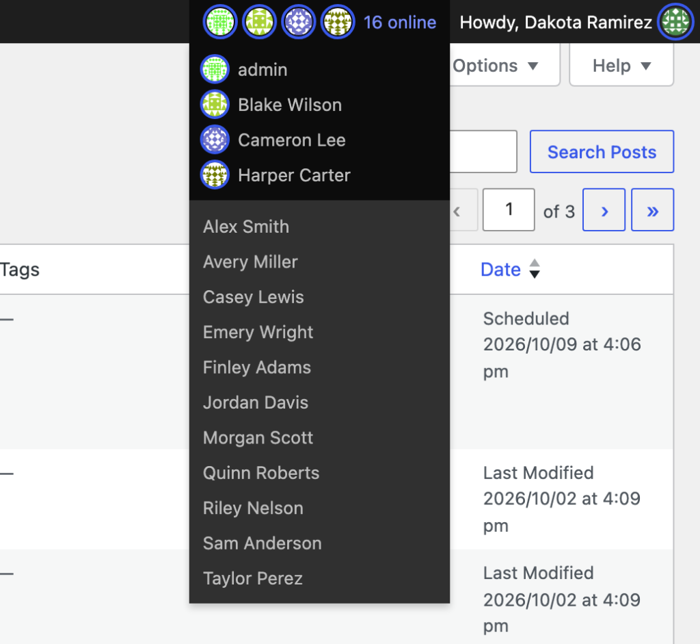This screenshot has height=644, width=700.
Task: Go to the last page of posts
Action: pyautogui.click(x=652, y=209)
